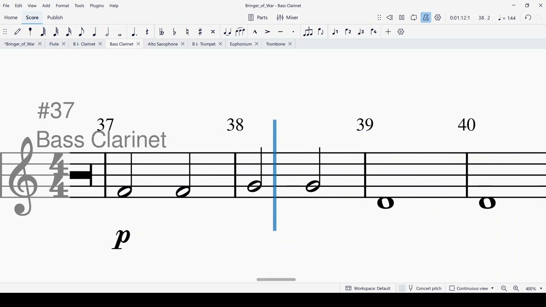The height and width of the screenshot is (307, 546).
Task: Open the add toolbar item plus
Action: tap(388, 32)
